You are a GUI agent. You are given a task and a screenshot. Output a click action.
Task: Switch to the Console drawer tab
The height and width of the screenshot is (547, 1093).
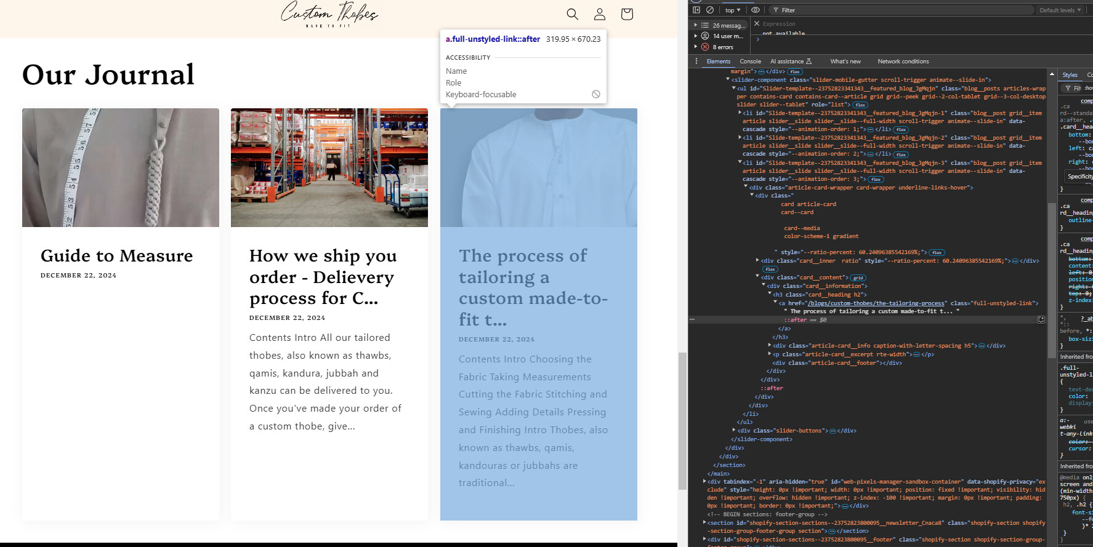click(x=750, y=62)
